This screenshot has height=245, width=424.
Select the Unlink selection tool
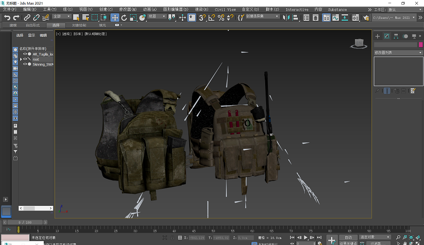36,17
